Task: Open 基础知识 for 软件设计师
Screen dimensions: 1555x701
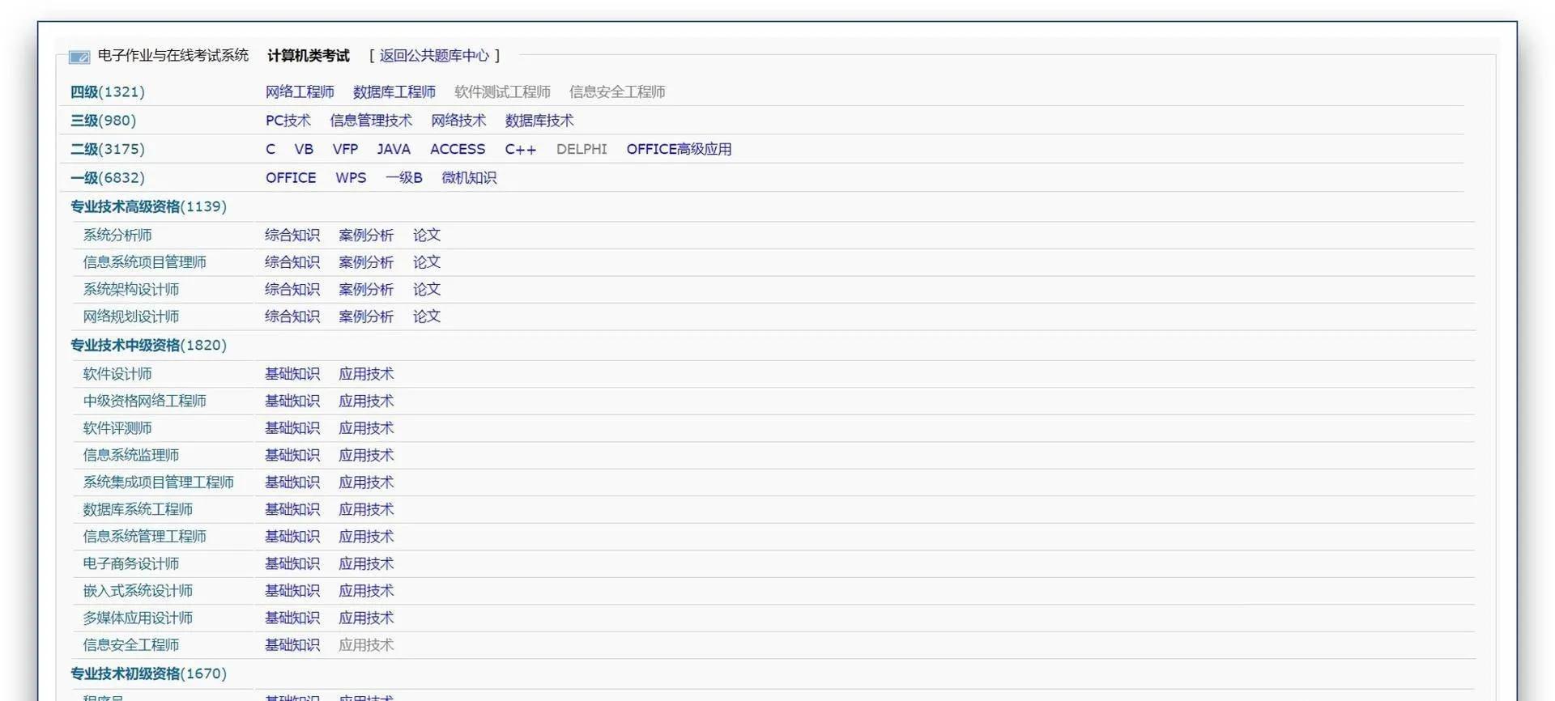Action: pyautogui.click(x=292, y=374)
